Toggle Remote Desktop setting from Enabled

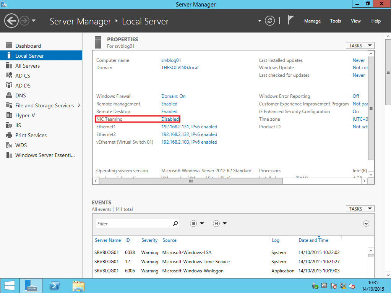click(x=169, y=111)
